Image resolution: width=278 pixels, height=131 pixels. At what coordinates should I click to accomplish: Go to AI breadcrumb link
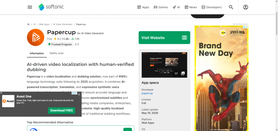(x=34, y=24)
